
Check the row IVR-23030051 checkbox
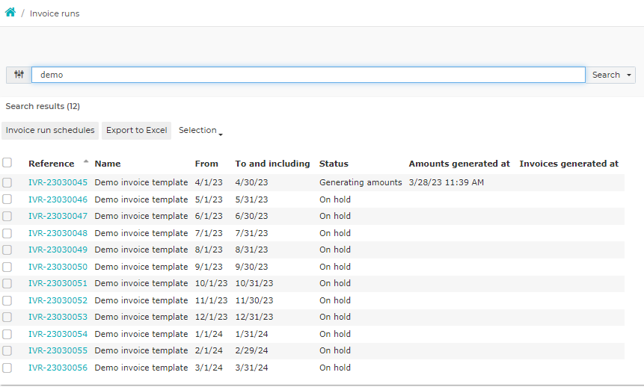(7, 284)
